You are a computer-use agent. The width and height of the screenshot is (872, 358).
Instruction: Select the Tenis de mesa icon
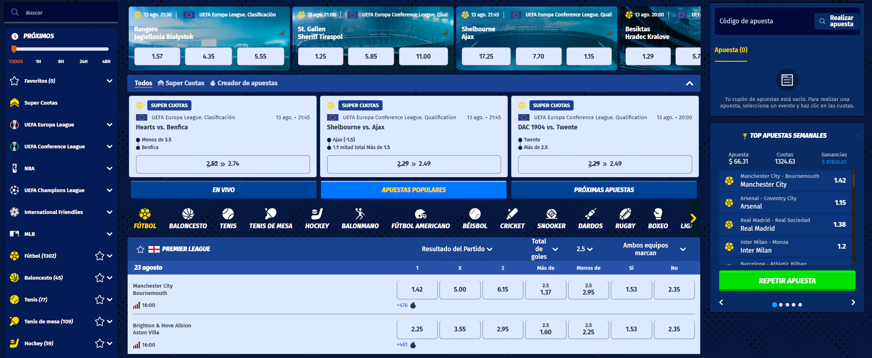[x=271, y=214]
